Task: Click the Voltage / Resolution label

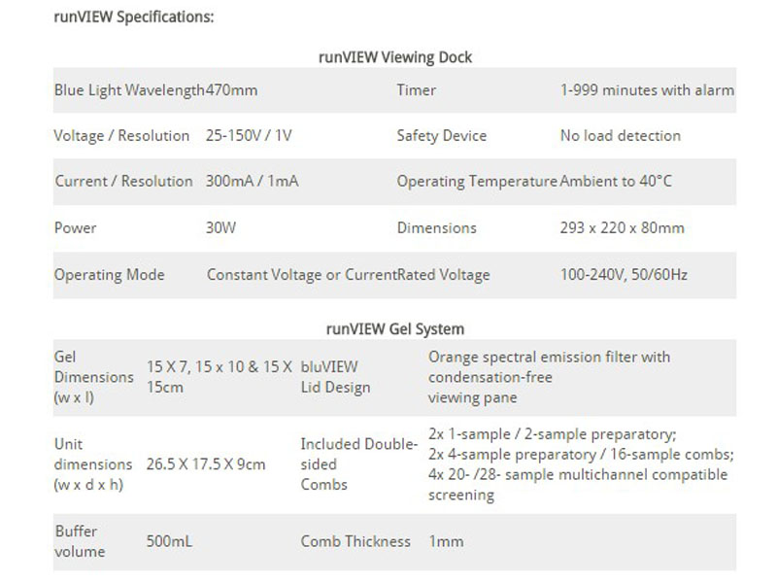Action: [121, 136]
